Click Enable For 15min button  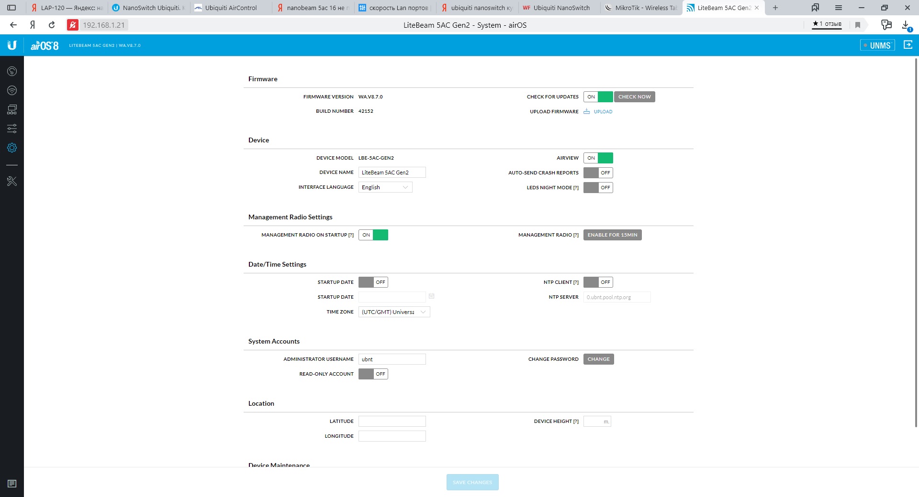pyautogui.click(x=612, y=235)
